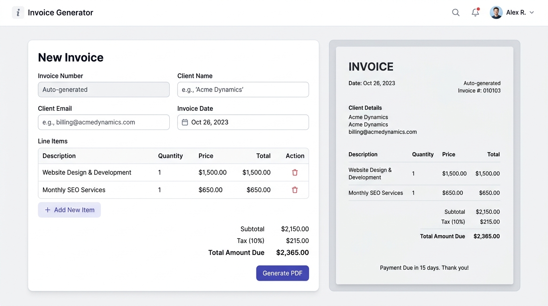This screenshot has height=306, width=548.
Task: Click the plus icon in Add New Item
Action: [x=47, y=210]
